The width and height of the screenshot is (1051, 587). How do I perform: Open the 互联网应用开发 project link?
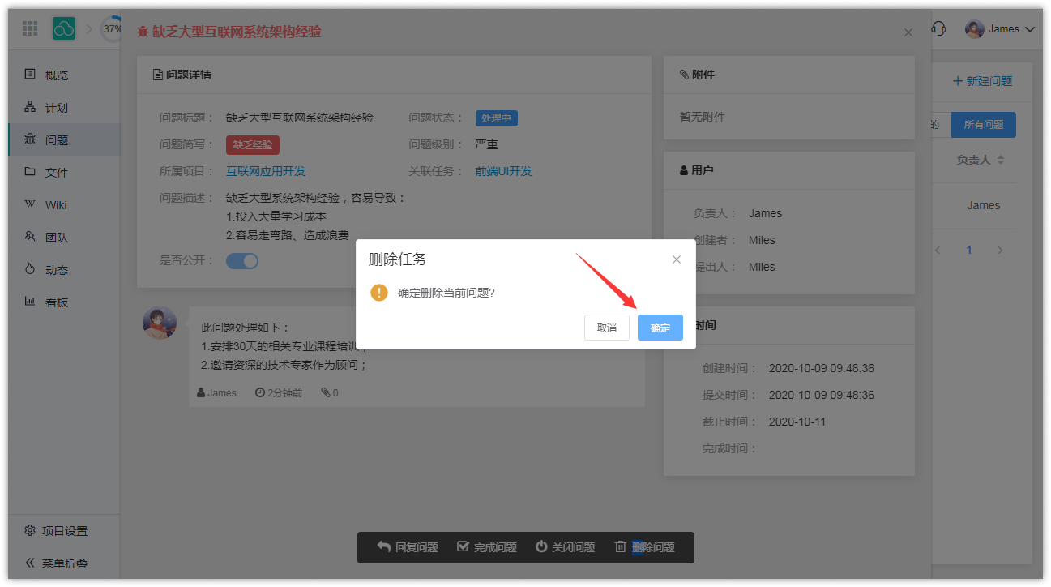(x=266, y=171)
